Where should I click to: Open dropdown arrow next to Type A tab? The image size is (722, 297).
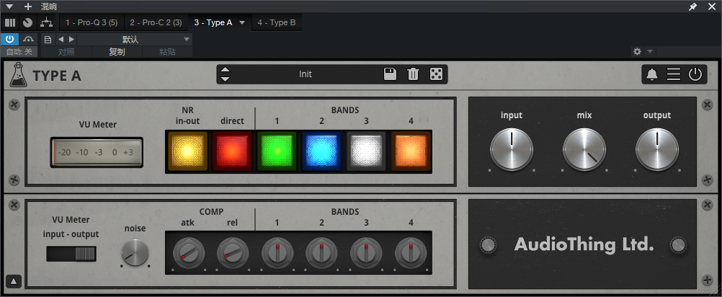242,22
